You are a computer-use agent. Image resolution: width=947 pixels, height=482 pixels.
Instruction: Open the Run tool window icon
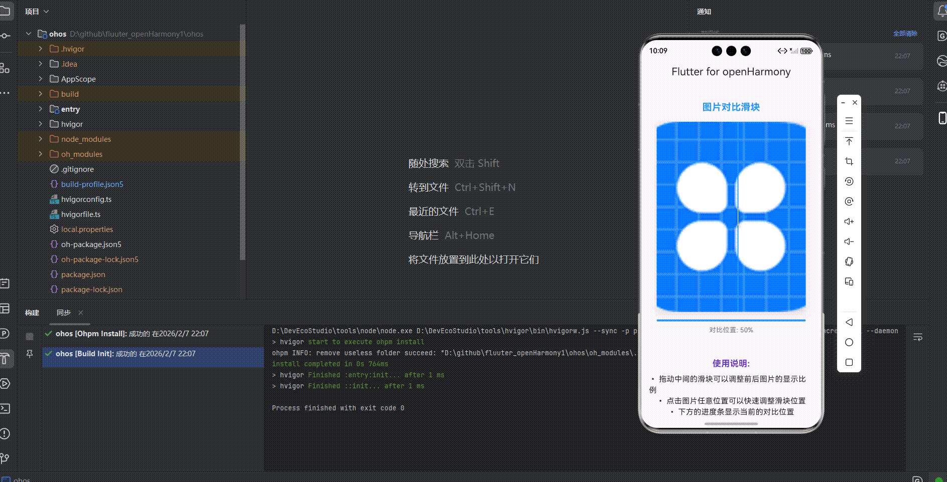click(x=5, y=383)
